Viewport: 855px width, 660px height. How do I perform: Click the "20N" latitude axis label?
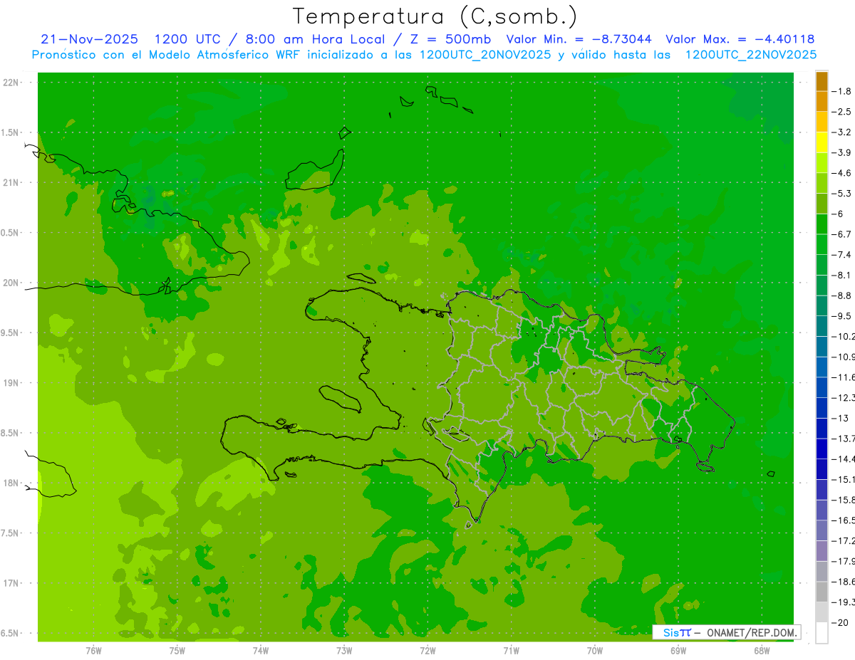(11, 283)
